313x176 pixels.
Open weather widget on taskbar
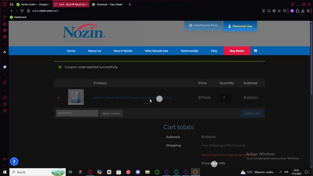[258, 172]
